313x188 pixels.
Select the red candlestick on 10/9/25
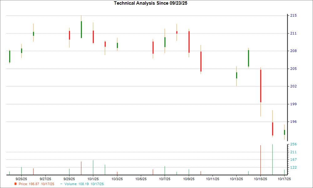(189, 42)
